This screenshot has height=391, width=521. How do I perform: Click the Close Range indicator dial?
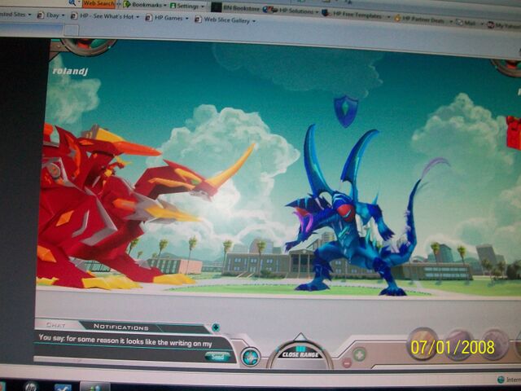click(x=299, y=354)
